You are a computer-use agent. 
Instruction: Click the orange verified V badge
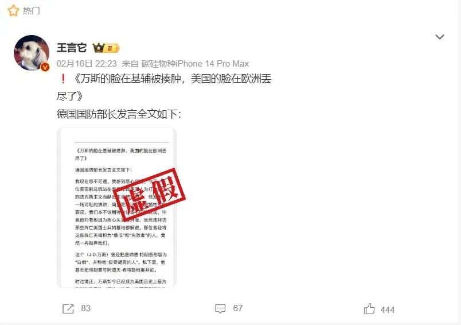pos(45,67)
